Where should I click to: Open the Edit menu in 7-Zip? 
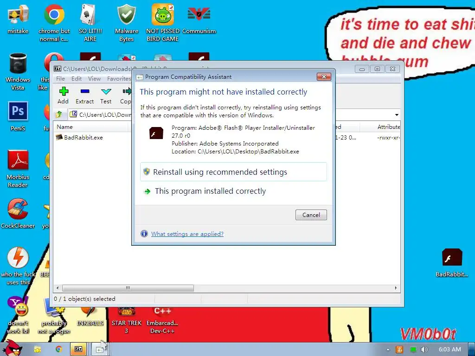coord(77,78)
